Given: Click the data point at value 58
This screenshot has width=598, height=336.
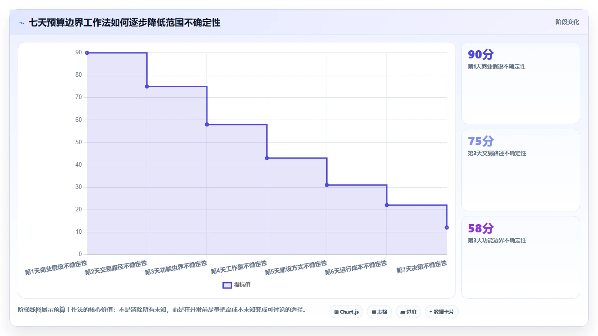Looking at the screenshot, I should (x=207, y=125).
